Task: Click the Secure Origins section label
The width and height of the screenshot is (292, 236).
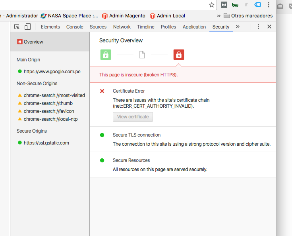Action: coord(32,131)
